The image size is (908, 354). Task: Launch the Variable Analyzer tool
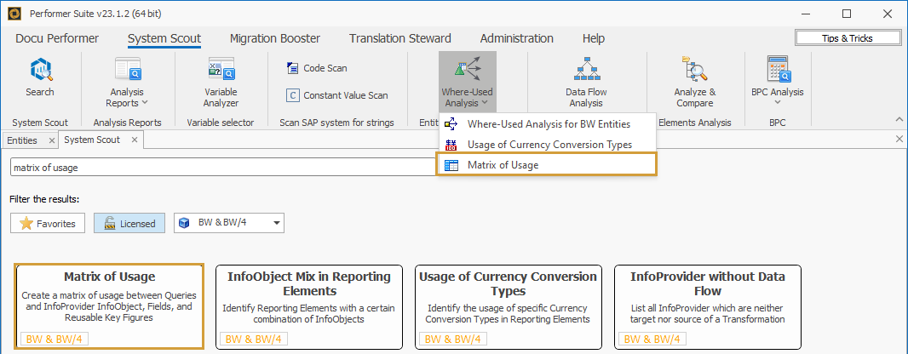pos(221,83)
